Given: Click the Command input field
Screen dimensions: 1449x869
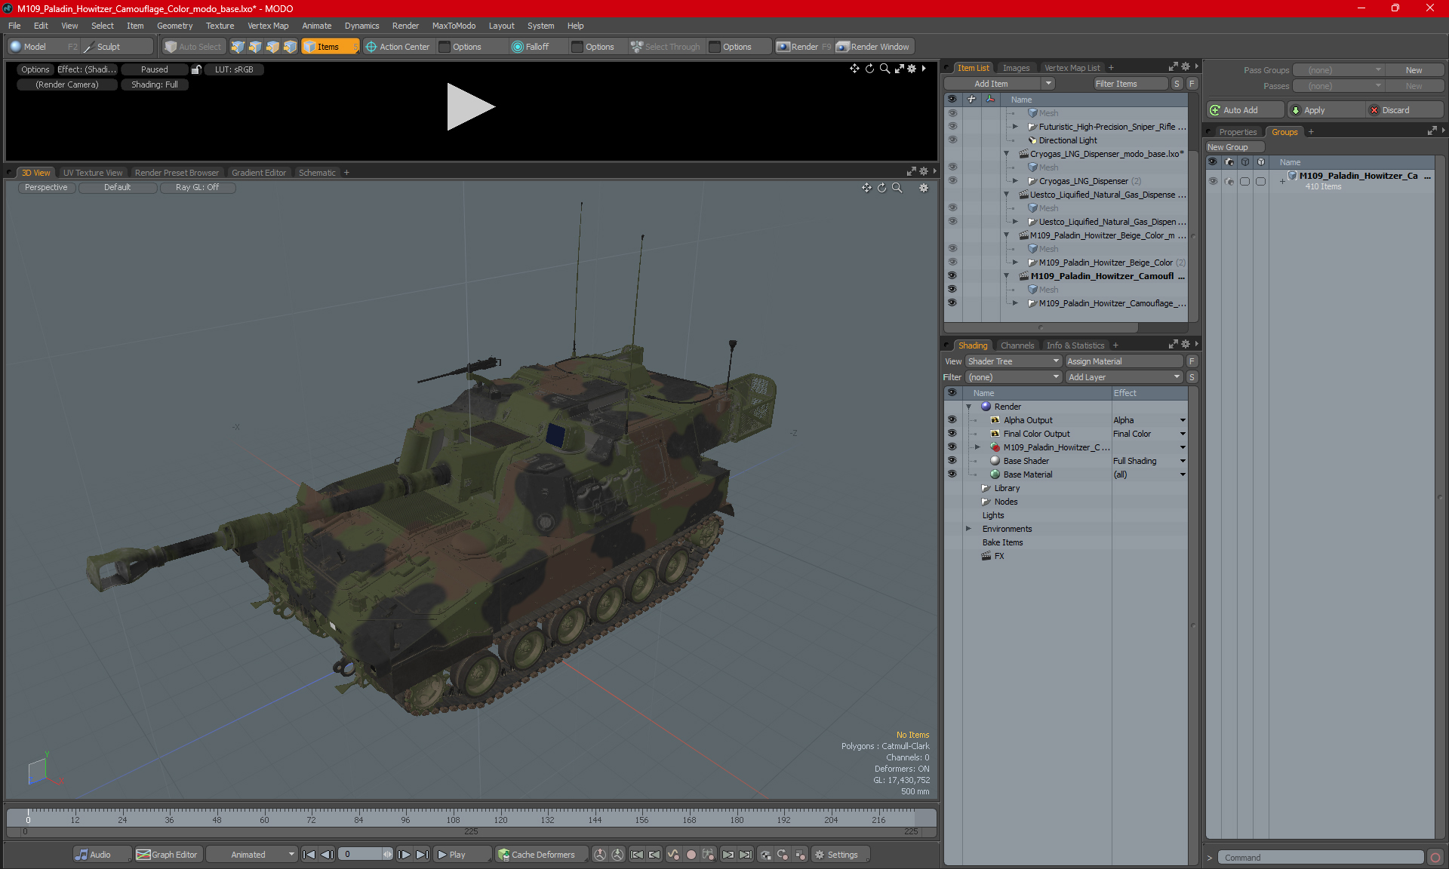Looking at the screenshot, I should pyautogui.click(x=1321, y=858).
